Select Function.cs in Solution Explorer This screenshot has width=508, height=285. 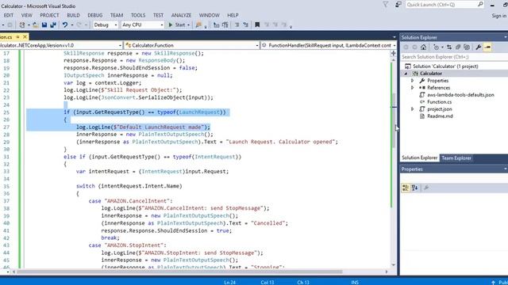click(x=439, y=102)
